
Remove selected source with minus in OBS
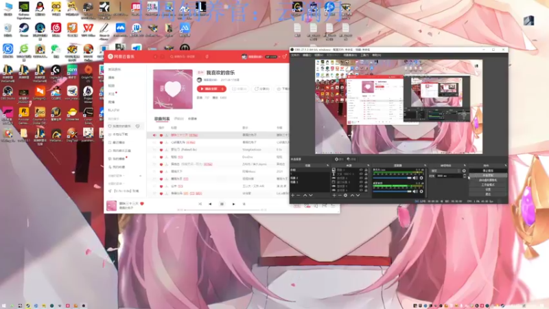click(340, 196)
